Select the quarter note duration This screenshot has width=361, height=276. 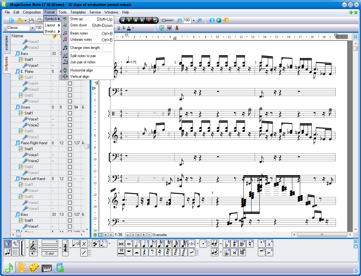click(x=144, y=244)
